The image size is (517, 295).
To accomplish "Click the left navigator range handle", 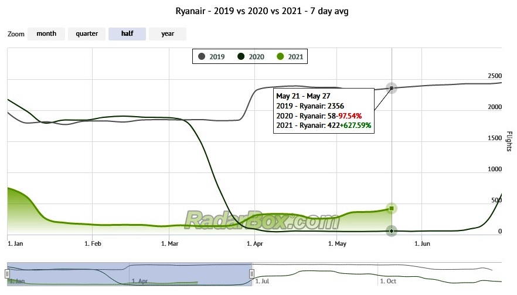I will tap(7, 273).
